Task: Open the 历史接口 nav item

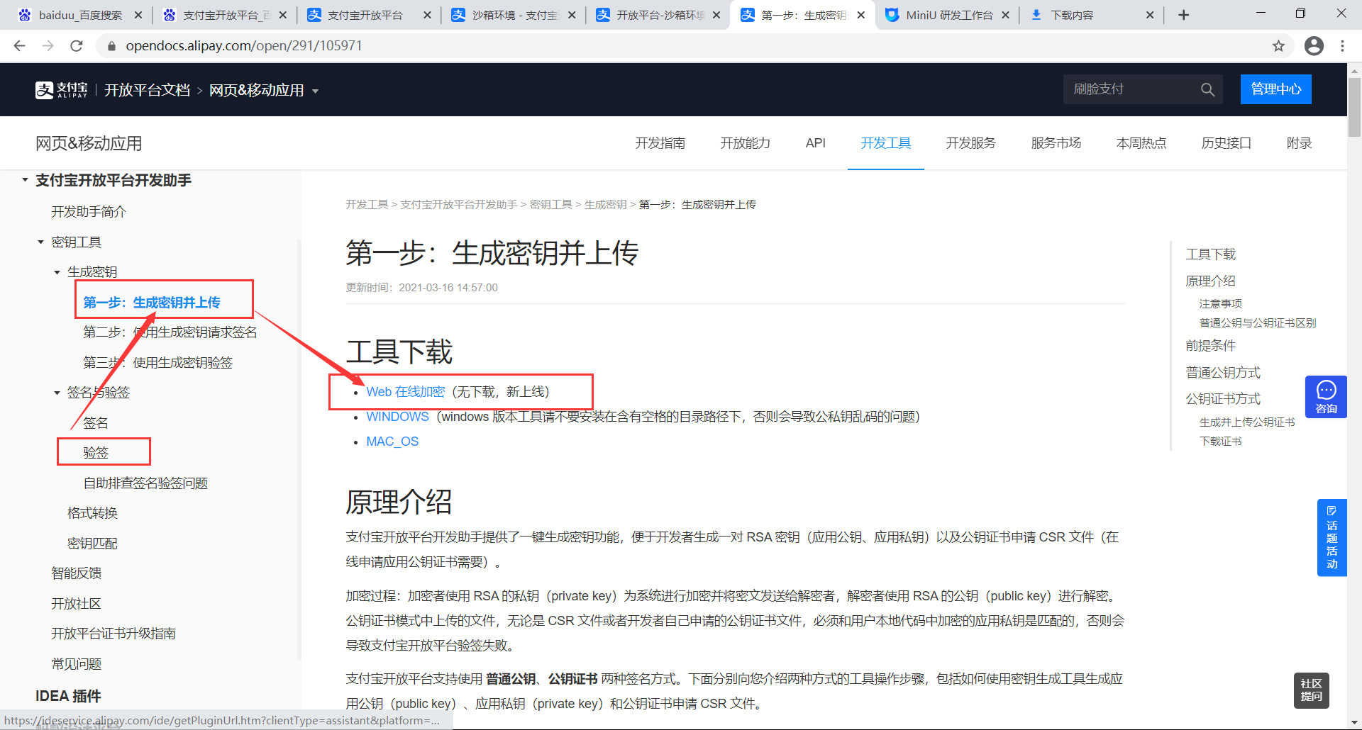Action: click(x=1226, y=143)
